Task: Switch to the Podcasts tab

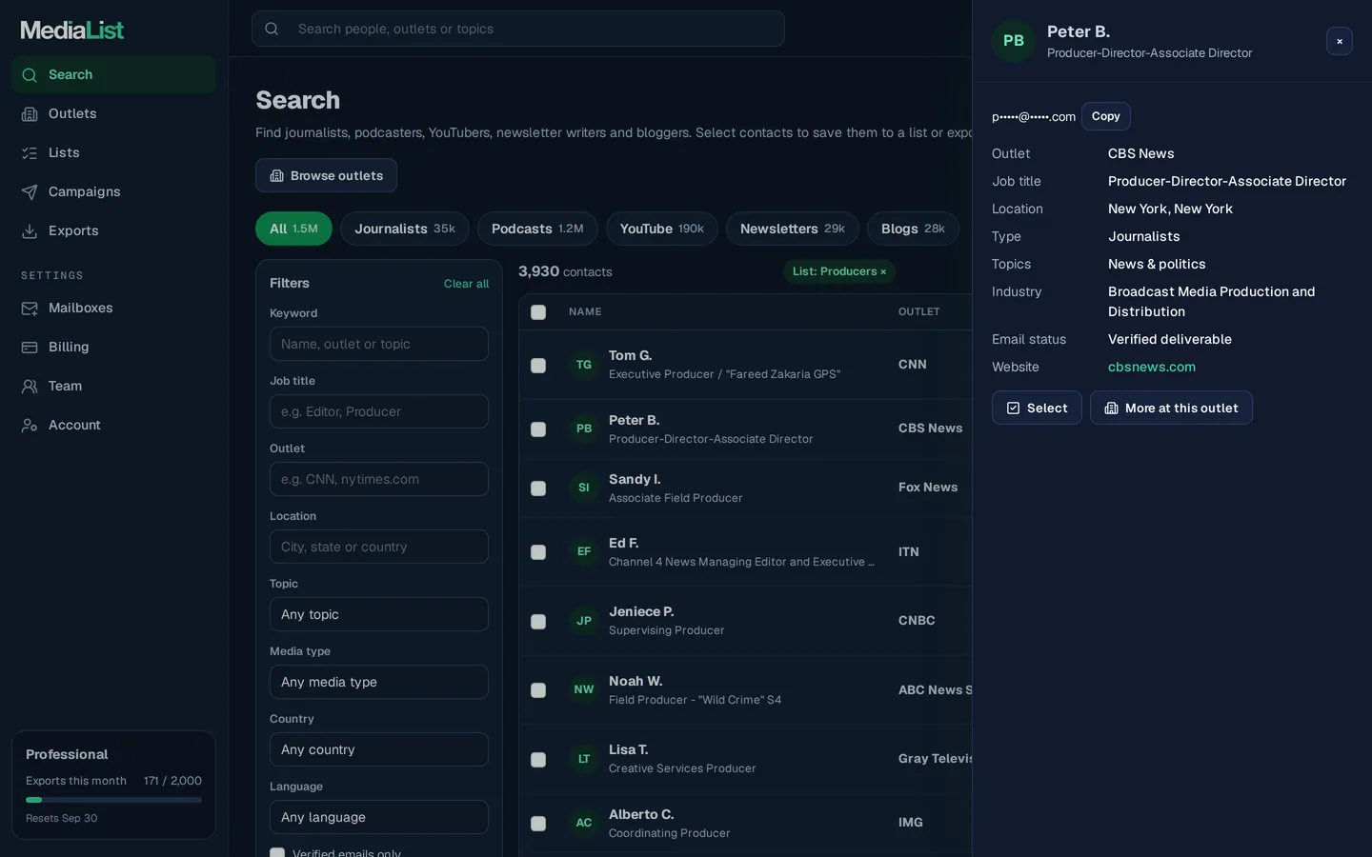Action: pyautogui.click(x=537, y=229)
